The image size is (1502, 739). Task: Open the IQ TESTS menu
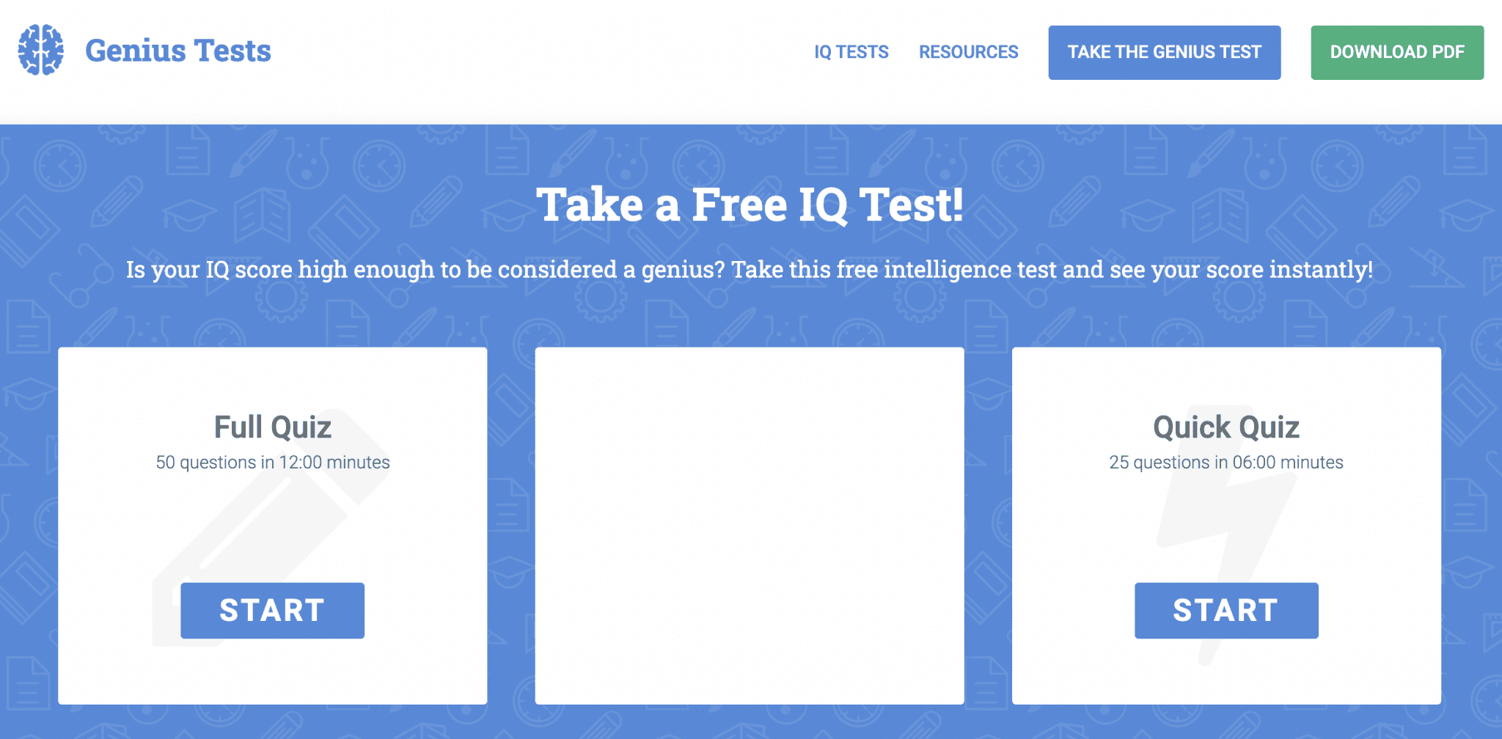851,51
